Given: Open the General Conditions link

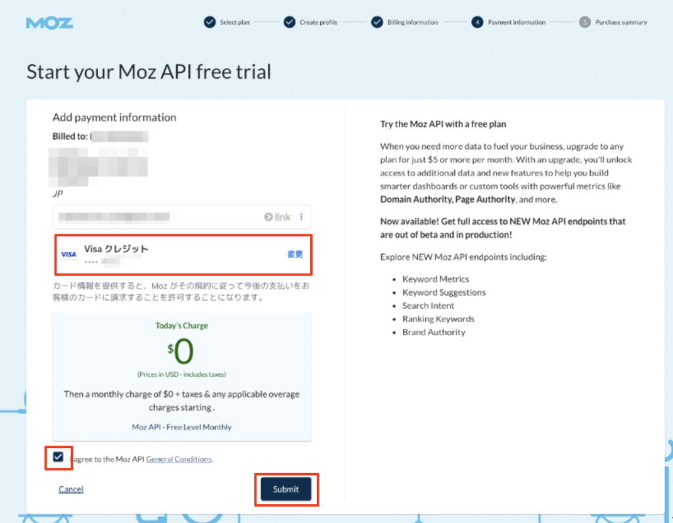Looking at the screenshot, I should pos(179,459).
